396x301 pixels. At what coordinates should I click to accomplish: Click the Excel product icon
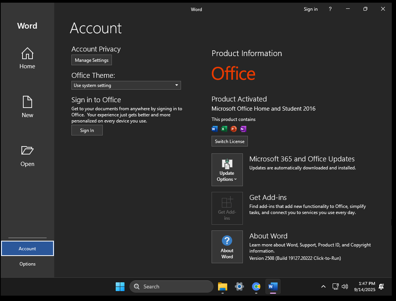(x=224, y=129)
